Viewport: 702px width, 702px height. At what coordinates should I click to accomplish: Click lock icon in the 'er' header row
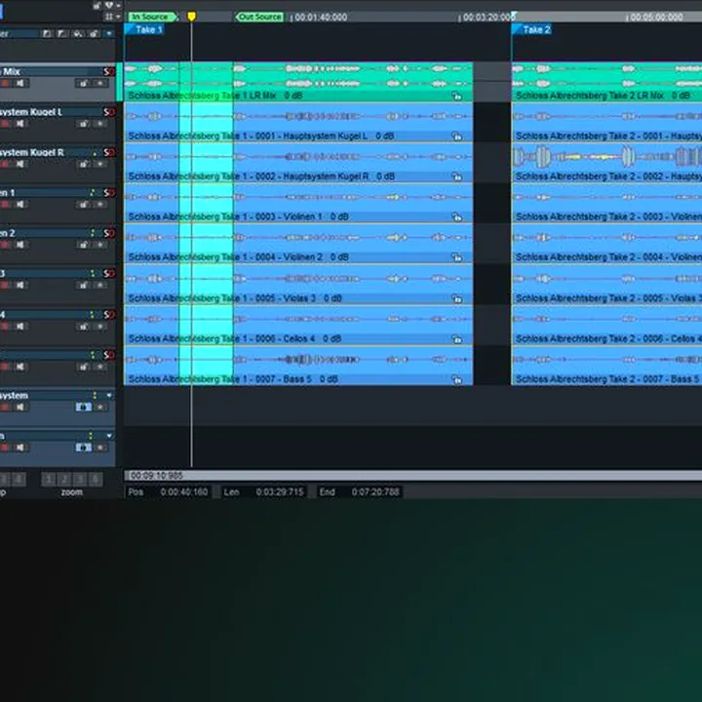click(x=94, y=33)
